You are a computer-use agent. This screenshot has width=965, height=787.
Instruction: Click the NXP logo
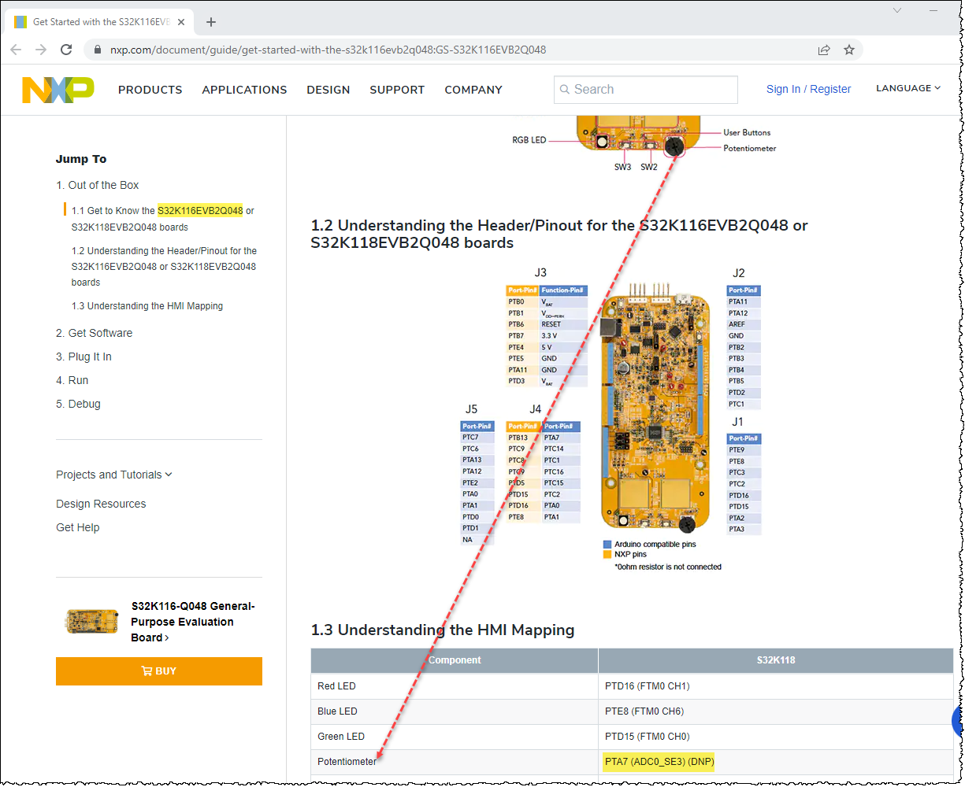point(57,89)
